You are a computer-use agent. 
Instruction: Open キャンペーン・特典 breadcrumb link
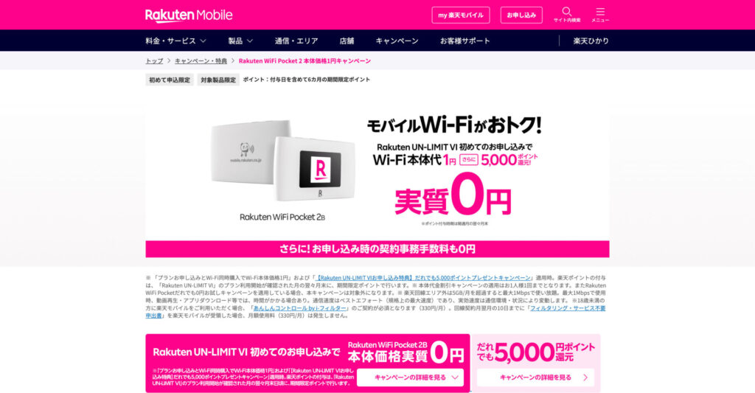pyautogui.click(x=201, y=61)
